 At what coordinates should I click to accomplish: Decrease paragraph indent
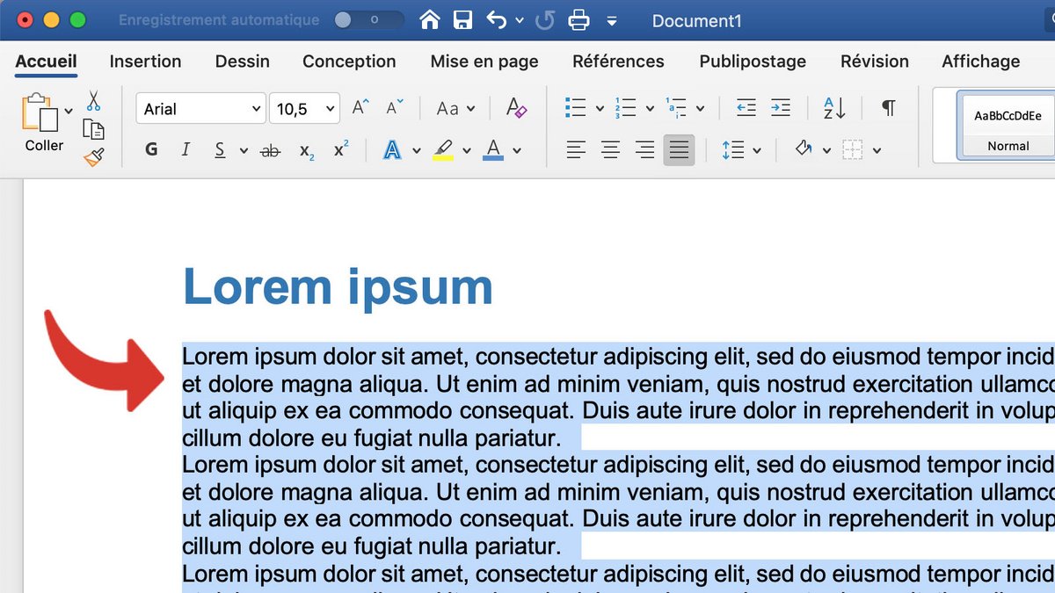pos(746,108)
